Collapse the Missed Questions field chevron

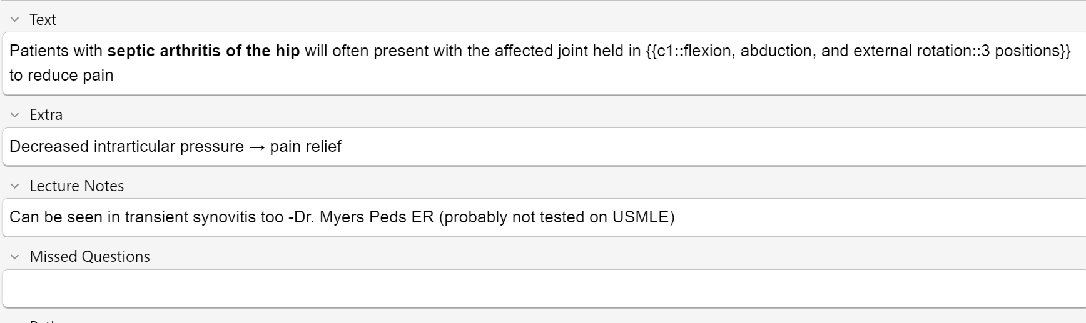[15, 257]
